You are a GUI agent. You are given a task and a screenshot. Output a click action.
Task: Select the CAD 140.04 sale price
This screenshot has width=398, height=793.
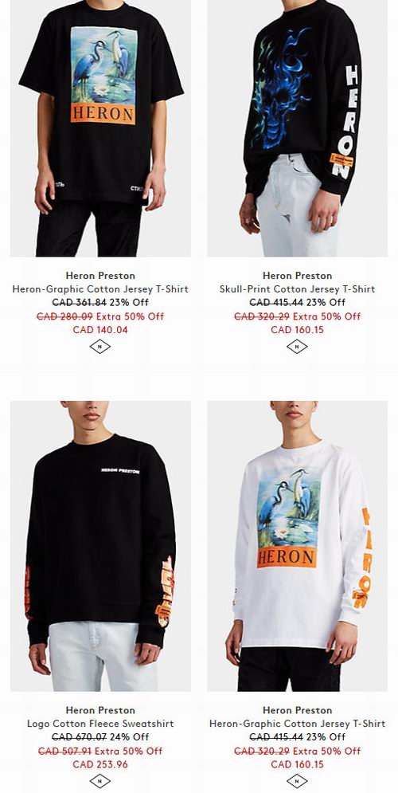click(100, 330)
